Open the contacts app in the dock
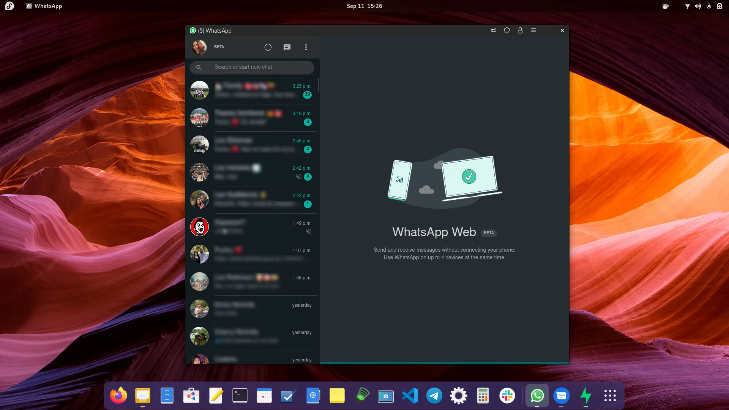Viewport: 729px width, 410px height. tap(313, 396)
